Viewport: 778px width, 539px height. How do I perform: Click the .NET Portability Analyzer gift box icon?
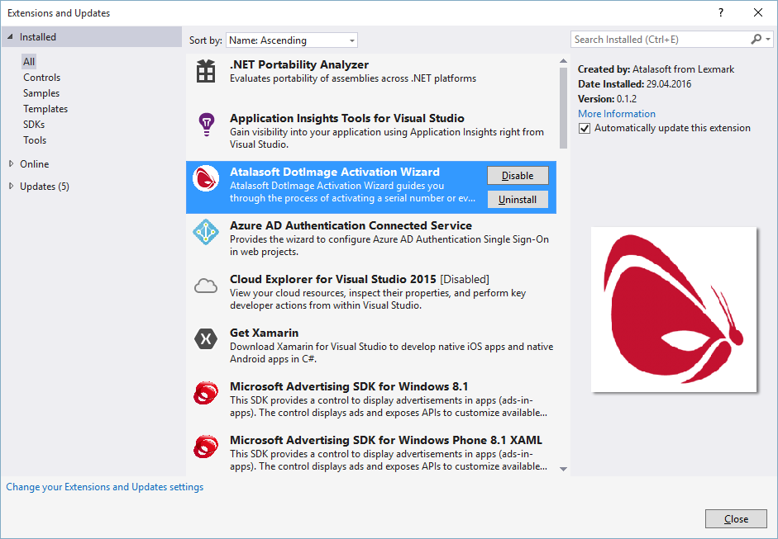(x=205, y=71)
